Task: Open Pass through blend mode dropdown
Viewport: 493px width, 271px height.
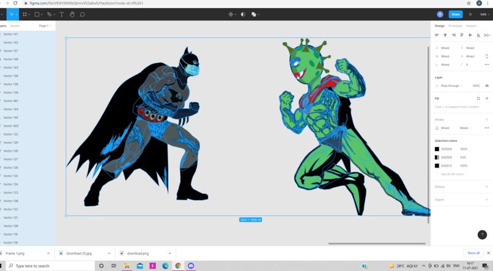Action: click(x=451, y=86)
